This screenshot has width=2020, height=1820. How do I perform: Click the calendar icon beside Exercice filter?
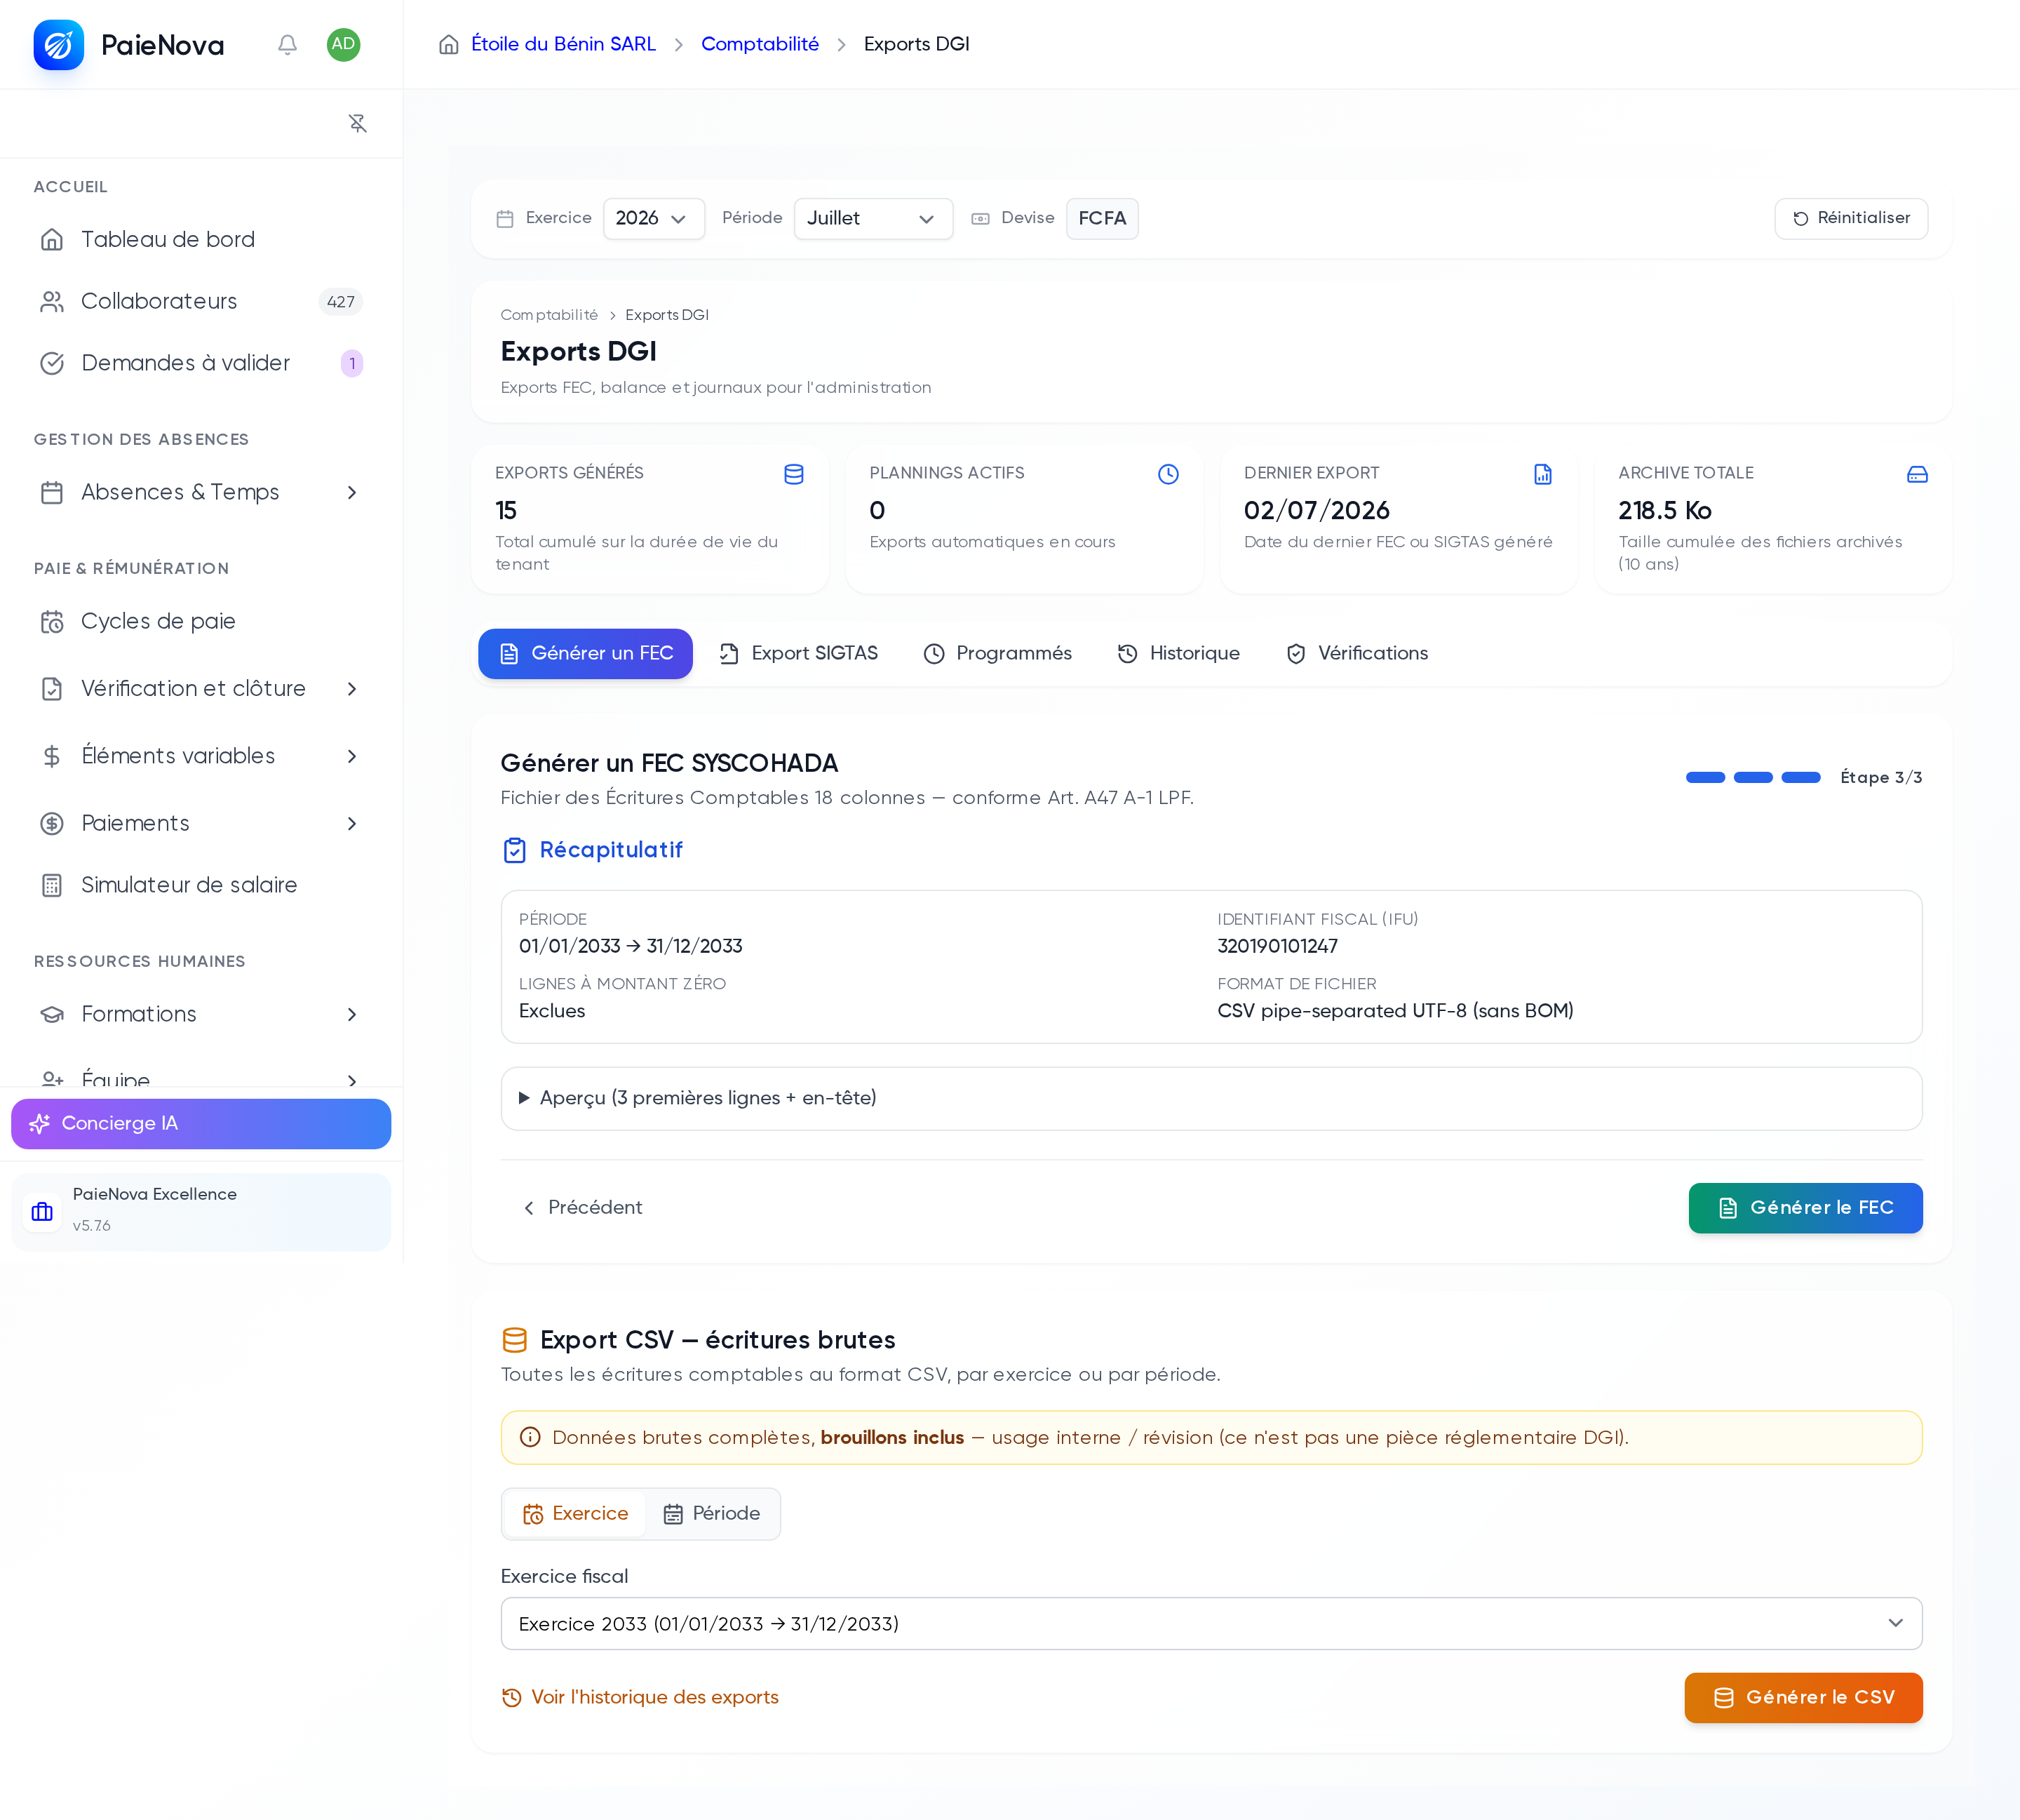[x=505, y=219]
